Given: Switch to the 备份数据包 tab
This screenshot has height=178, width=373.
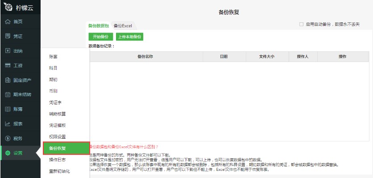Looking at the screenshot, I should click(x=99, y=26).
